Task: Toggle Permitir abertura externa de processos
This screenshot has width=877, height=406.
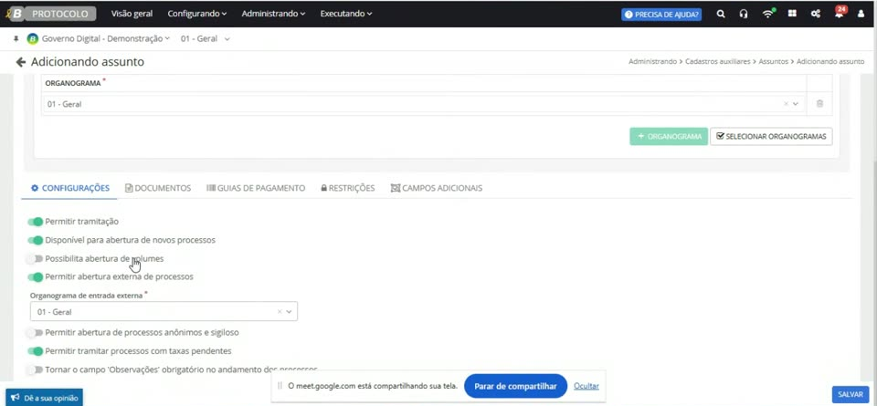Action: pyautogui.click(x=36, y=277)
